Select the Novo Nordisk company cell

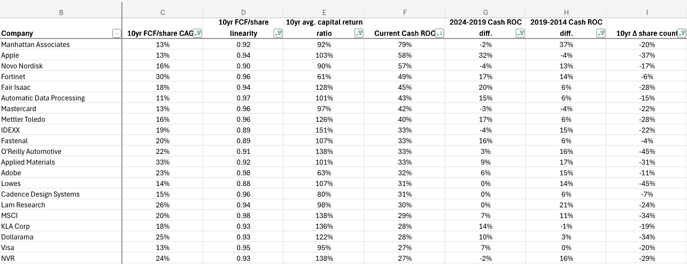click(x=61, y=66)
